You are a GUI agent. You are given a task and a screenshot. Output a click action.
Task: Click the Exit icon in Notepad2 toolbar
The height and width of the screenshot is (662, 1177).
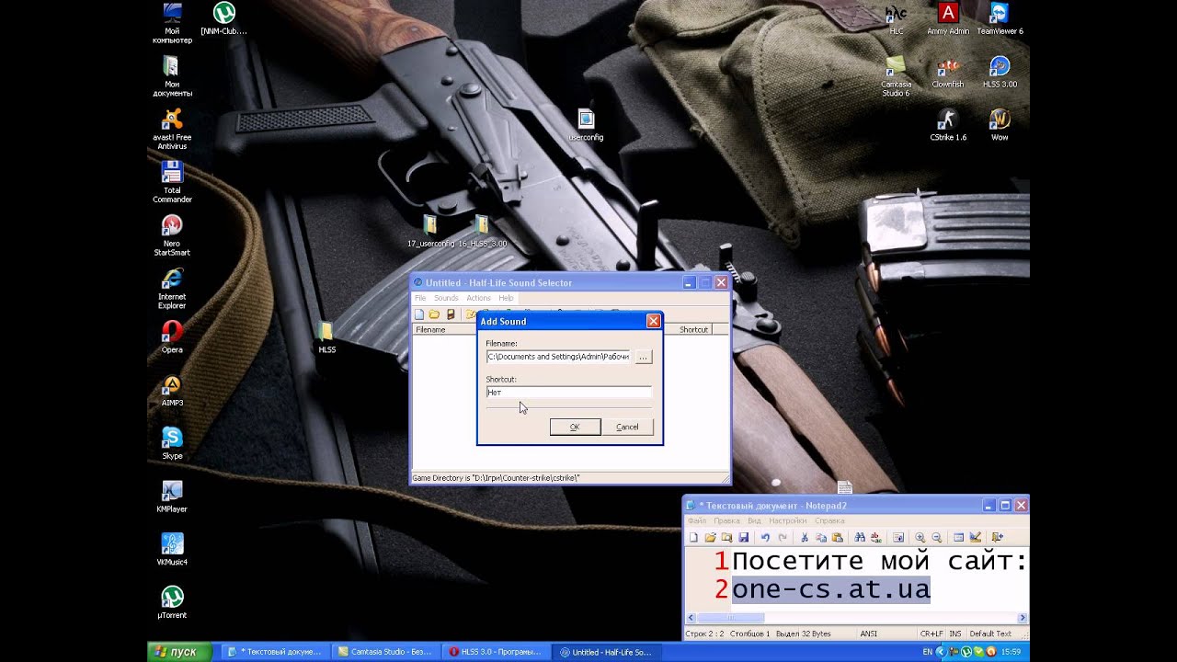click(998, 538)
